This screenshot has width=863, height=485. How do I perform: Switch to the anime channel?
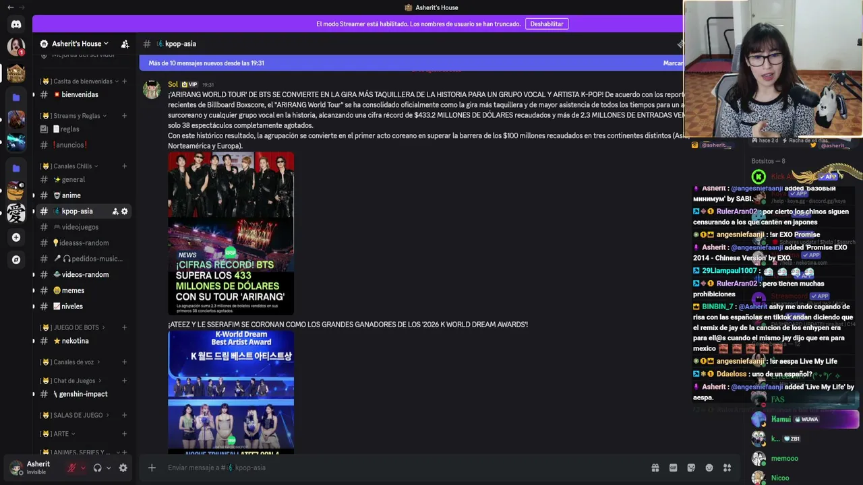click(x=83, y=195)
